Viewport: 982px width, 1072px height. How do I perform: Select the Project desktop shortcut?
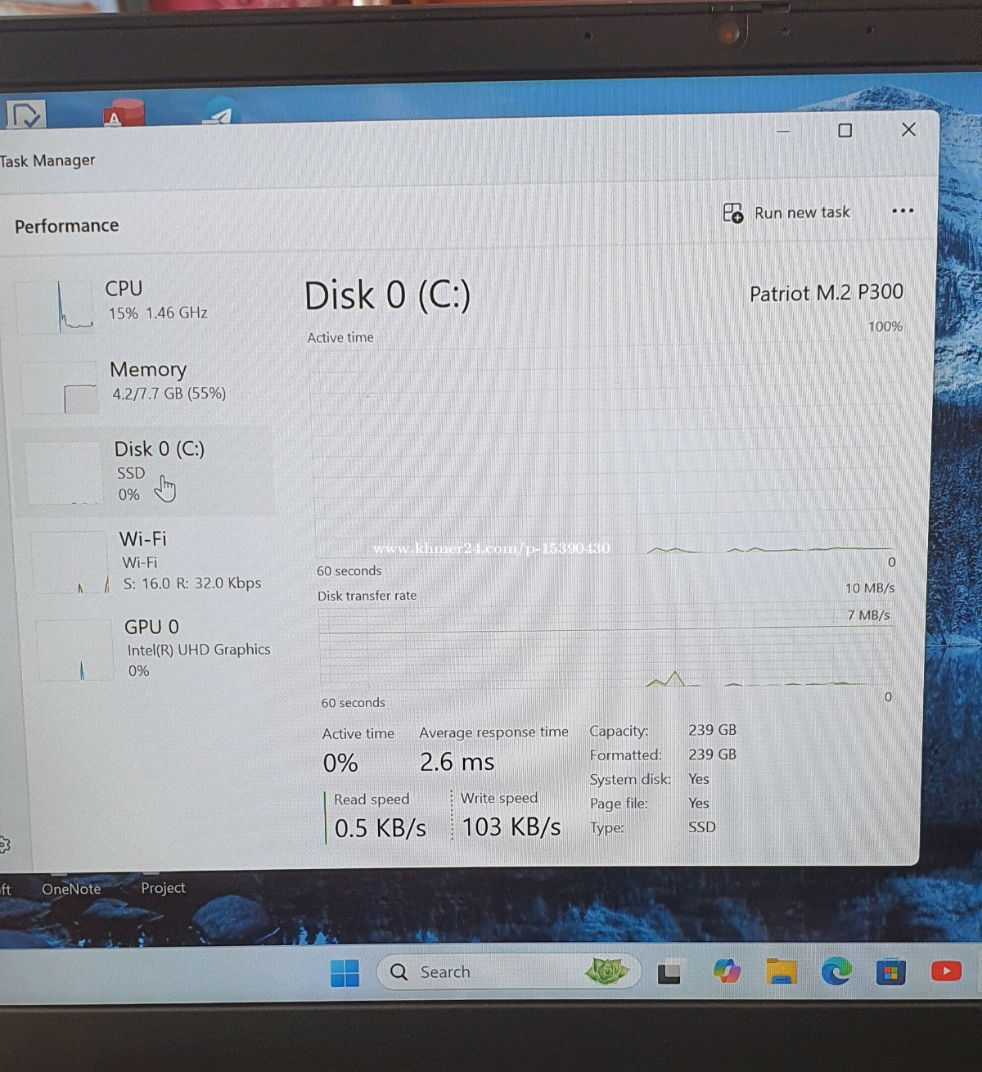163,888
